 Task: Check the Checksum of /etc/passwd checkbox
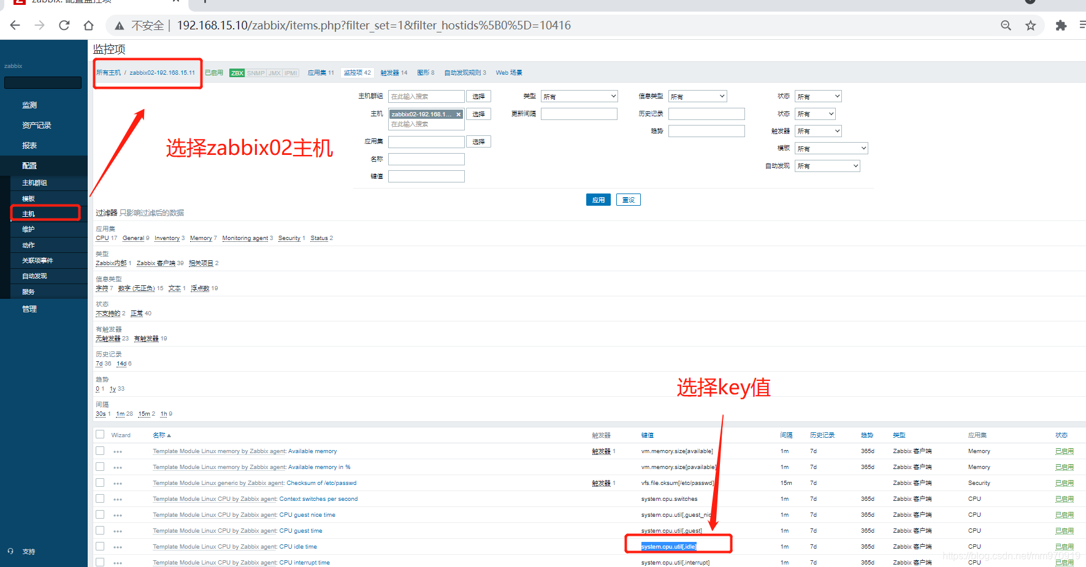tap(100, 483)
